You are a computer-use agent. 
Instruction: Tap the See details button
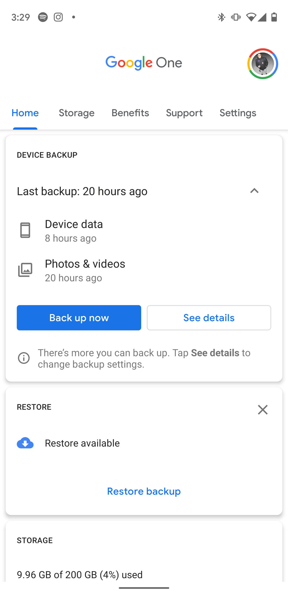[209, 318]
